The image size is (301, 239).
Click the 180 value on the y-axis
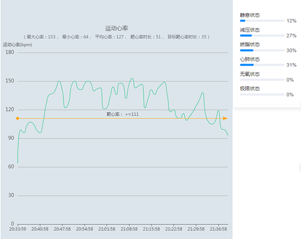tap(9, 52)
